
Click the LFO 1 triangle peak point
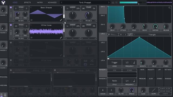point(139,37)
